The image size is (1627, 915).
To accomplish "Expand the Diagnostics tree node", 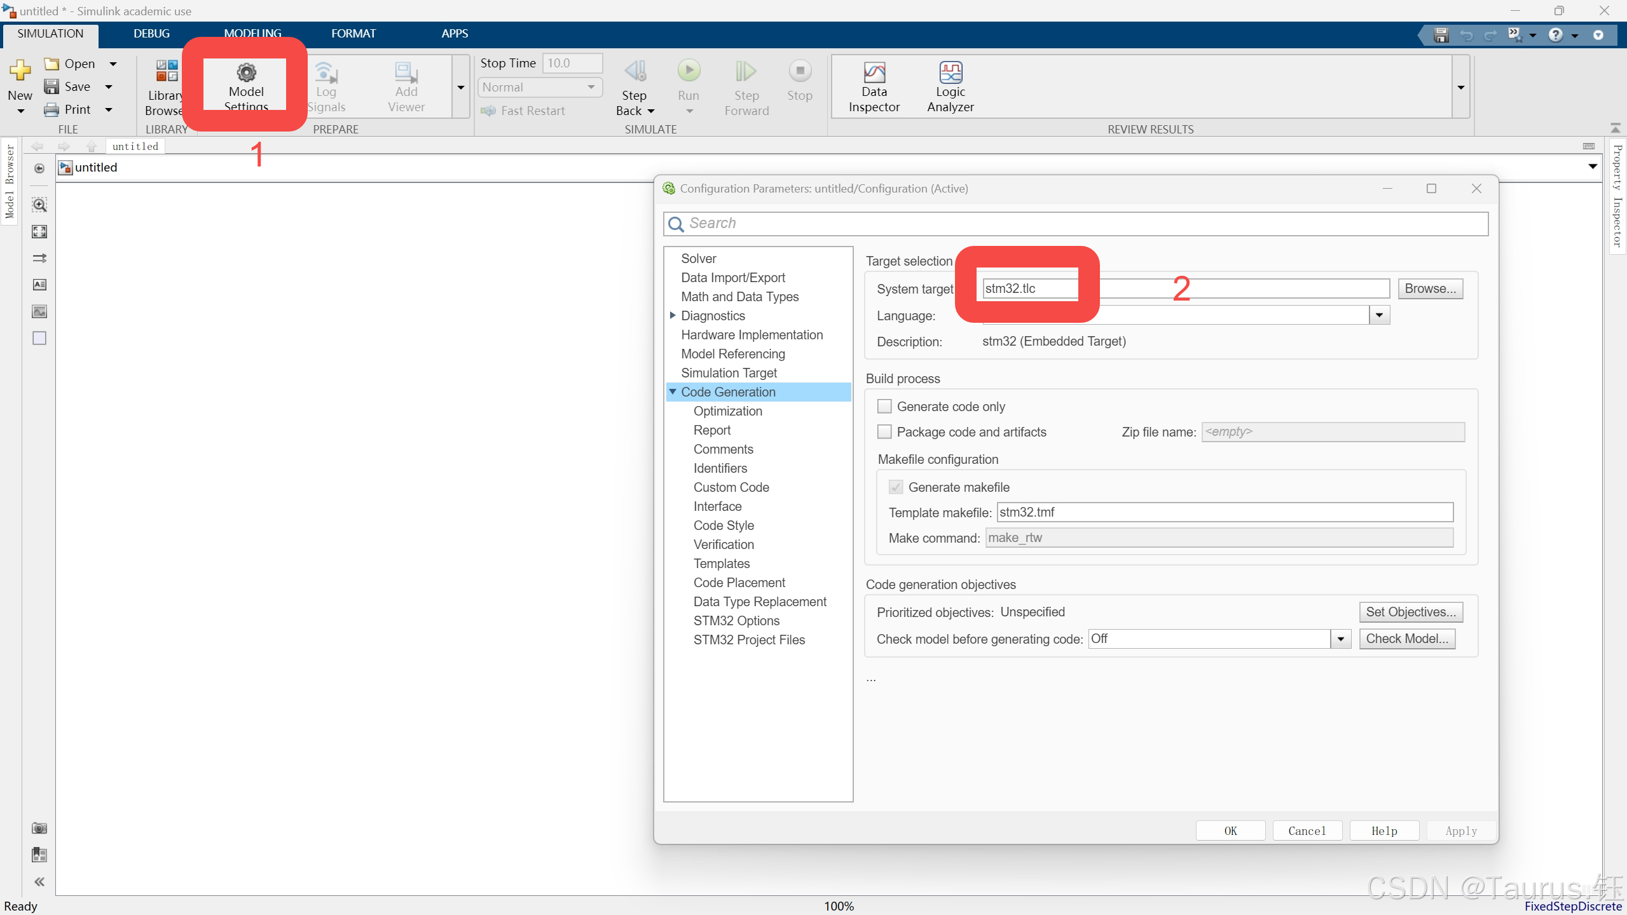I will click(x=673, y=315).
